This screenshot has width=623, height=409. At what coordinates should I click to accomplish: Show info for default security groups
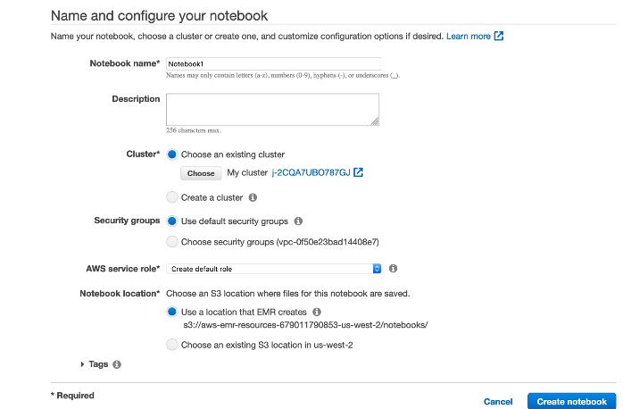tap(298, 221)
